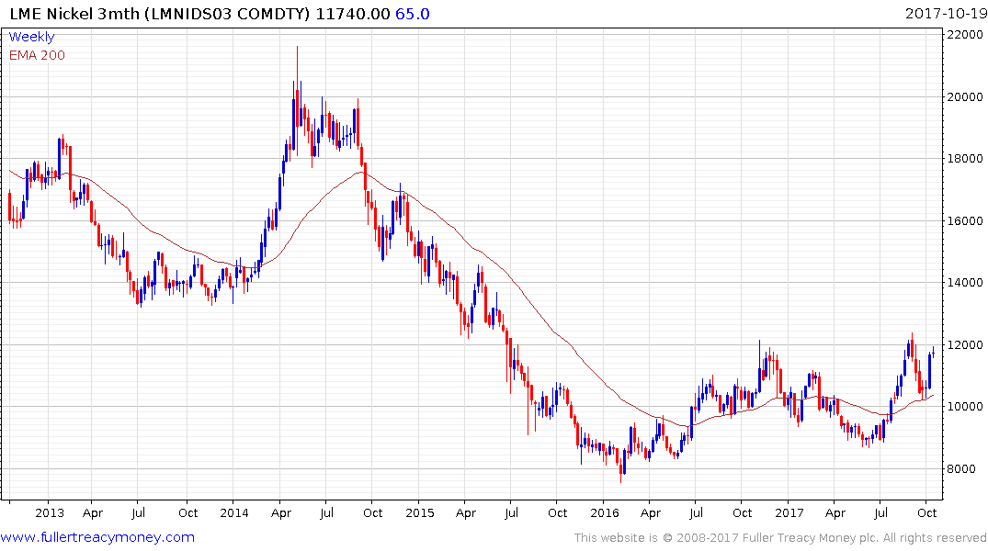988x551 pixels.
Task: Click the 2017 year label on time axis
Action: pos(789,512)
